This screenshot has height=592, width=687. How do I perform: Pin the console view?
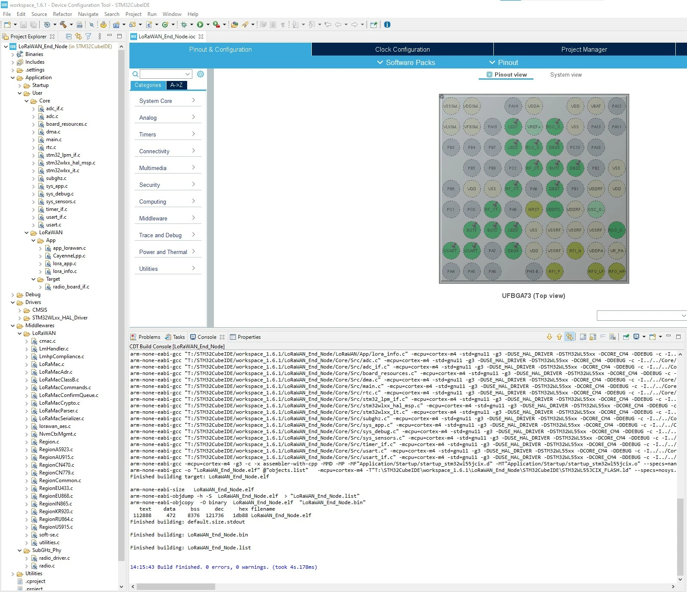[x=626, y=337]
